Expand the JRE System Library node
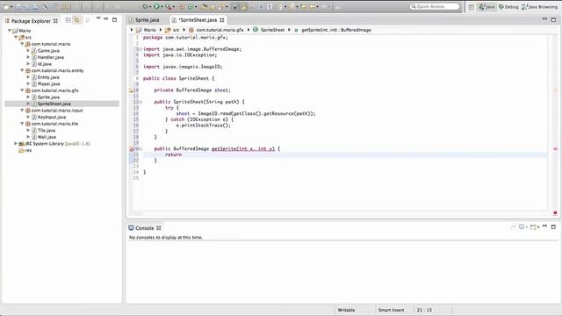562x316 pixels. [x=16, y=144]
